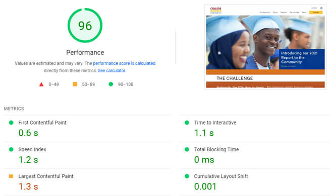Click the '90–100' legend range text
Viewport: 330px width, 196px height.
126,84
